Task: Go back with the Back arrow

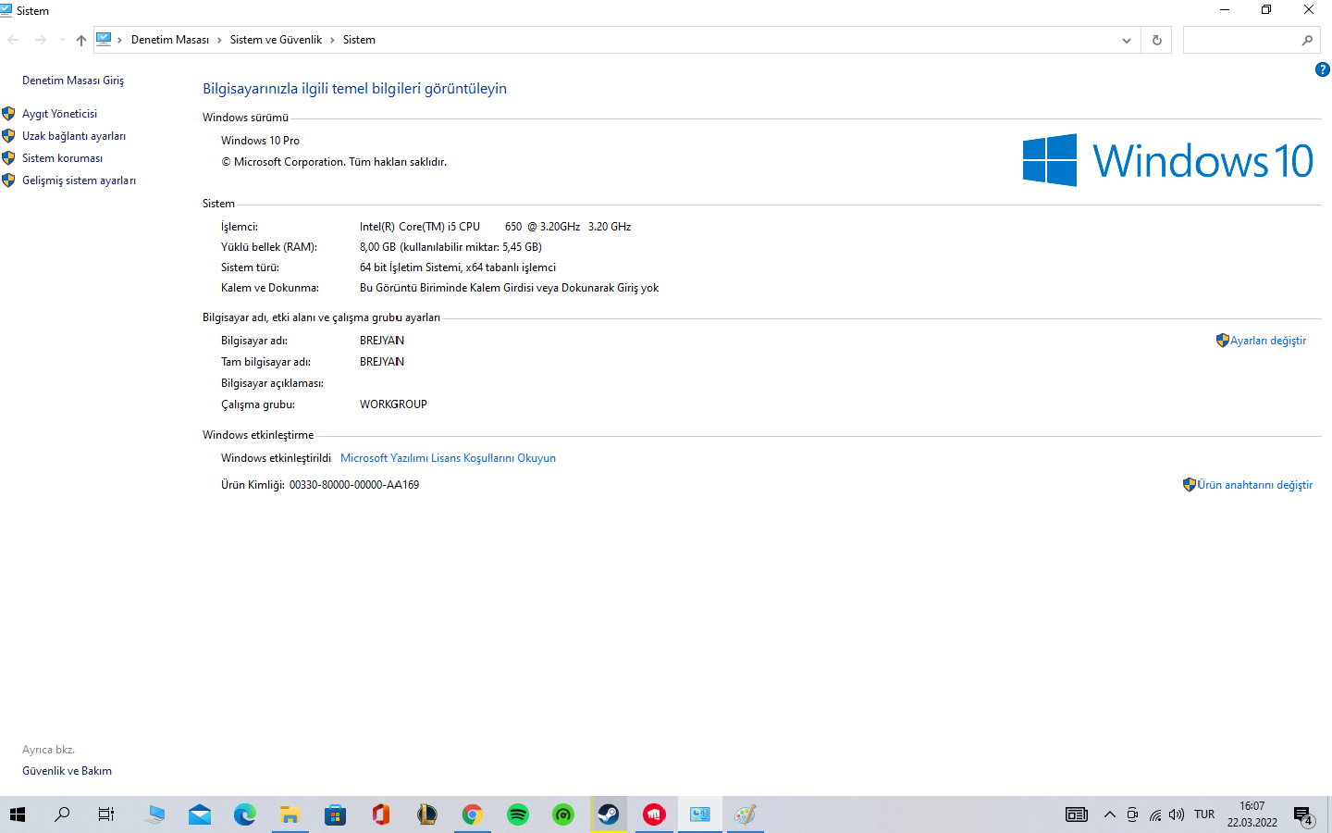Action: point(13,40)
